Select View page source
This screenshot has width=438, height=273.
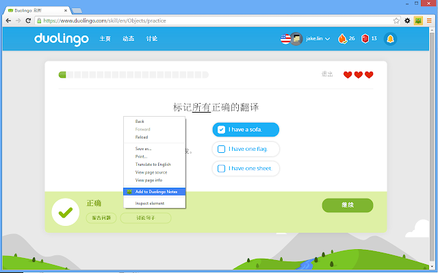(x=154, y=172)
